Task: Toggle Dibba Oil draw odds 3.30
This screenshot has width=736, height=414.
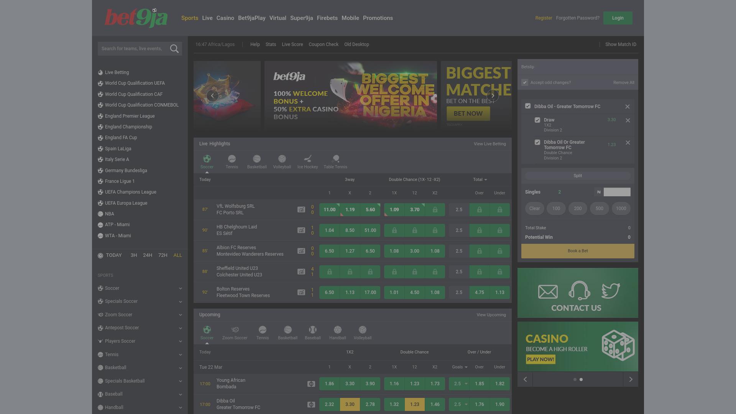Action: click(350, 404)
